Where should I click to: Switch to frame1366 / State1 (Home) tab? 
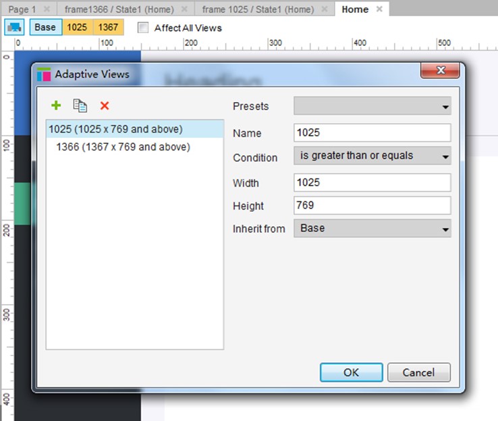(119, 9)
